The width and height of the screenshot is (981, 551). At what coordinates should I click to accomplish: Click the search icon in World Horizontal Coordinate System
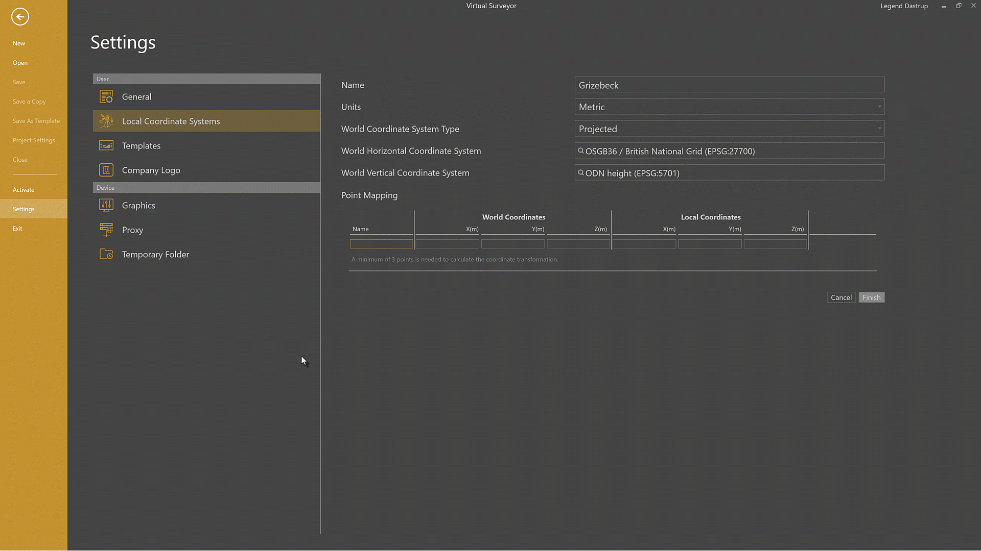click(x=580, y=151)
